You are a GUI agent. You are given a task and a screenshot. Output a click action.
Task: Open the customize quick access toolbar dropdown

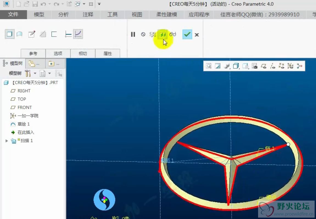click(99, 4)
